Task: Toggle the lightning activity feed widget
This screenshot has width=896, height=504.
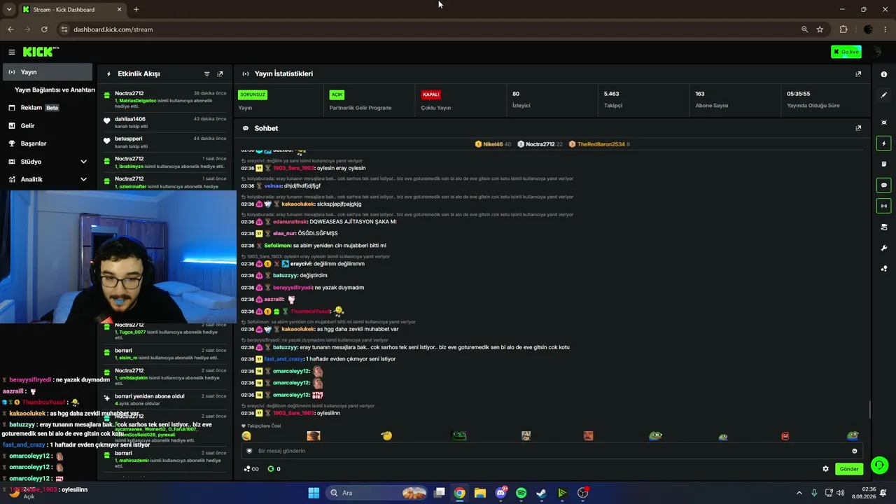Action: tap(884, 143)
